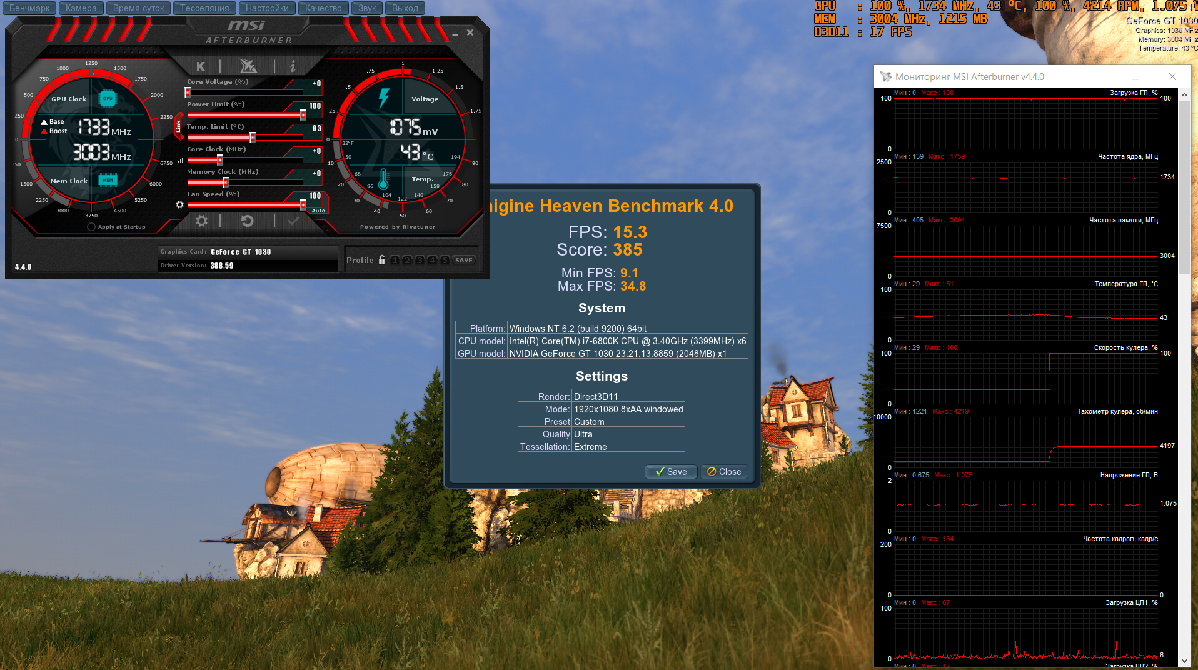Screen dimensions: 1198x670
Task: Open the Настройки menu
Action: [x=267, y=8]
